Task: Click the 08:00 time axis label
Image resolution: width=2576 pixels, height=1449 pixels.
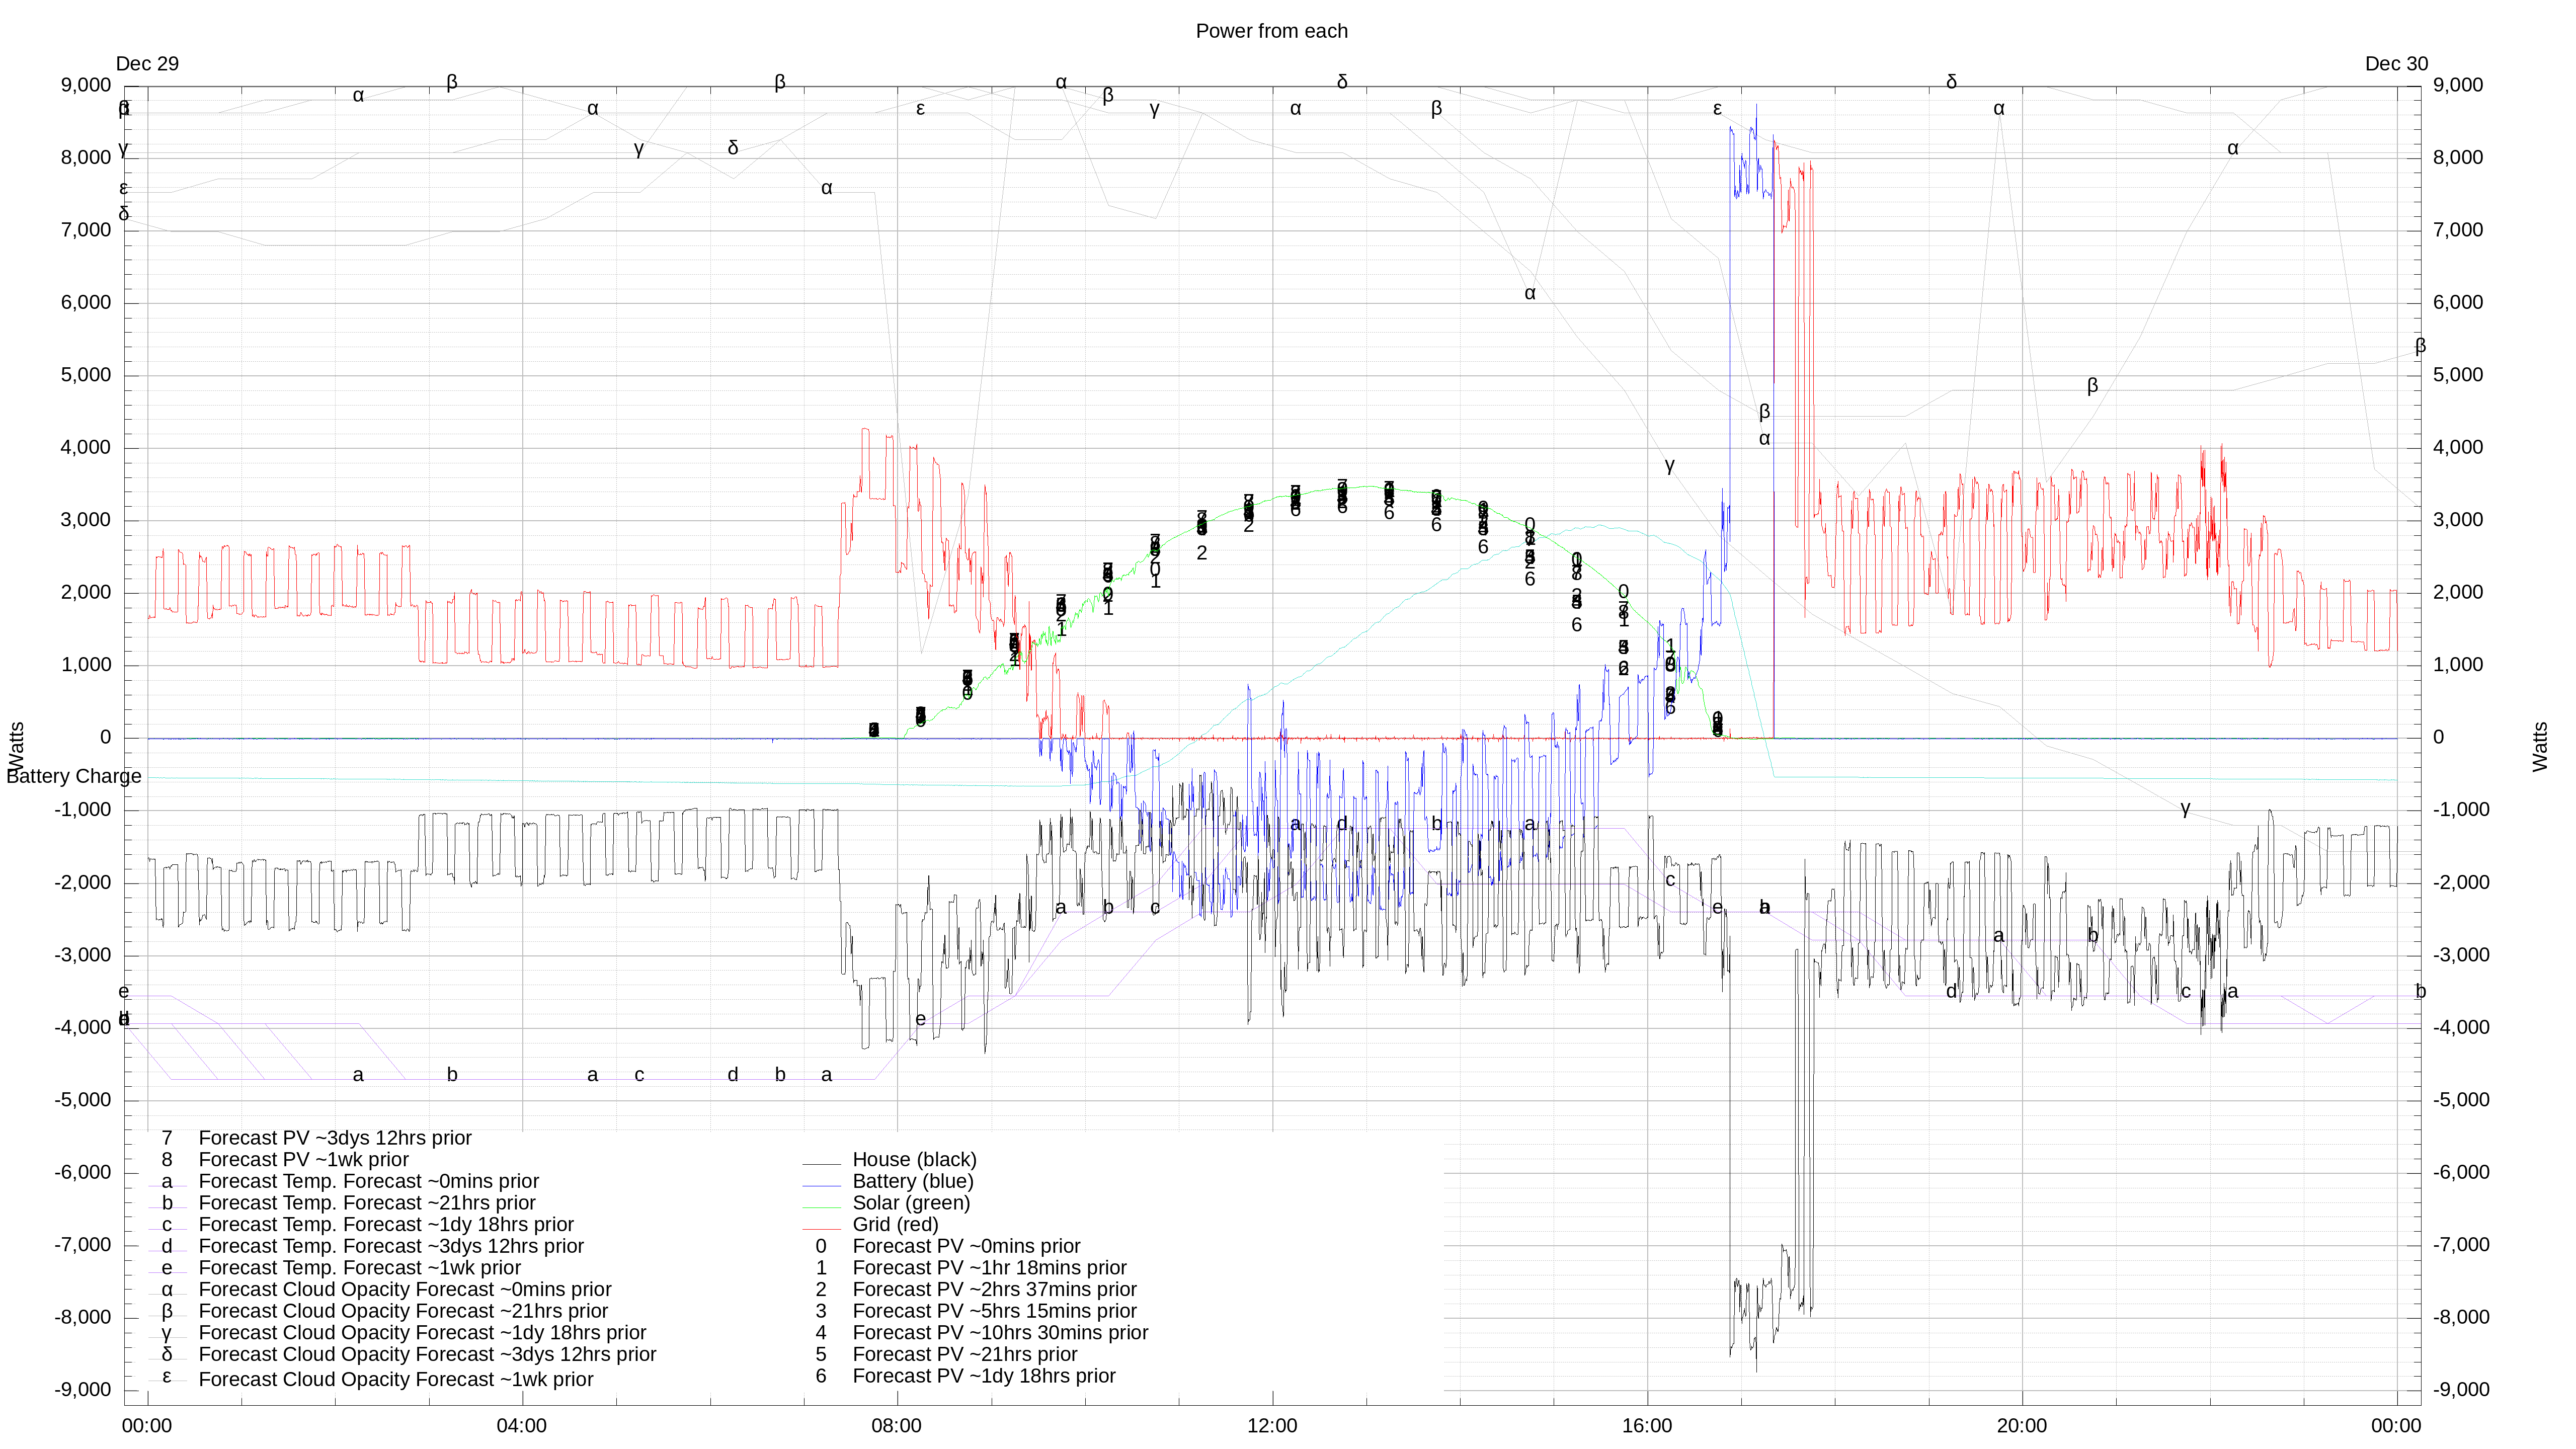Action: click(897, 1426)
